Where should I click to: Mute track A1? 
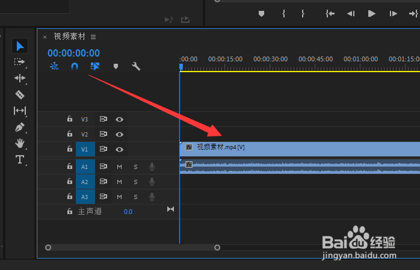pos(120,167)
